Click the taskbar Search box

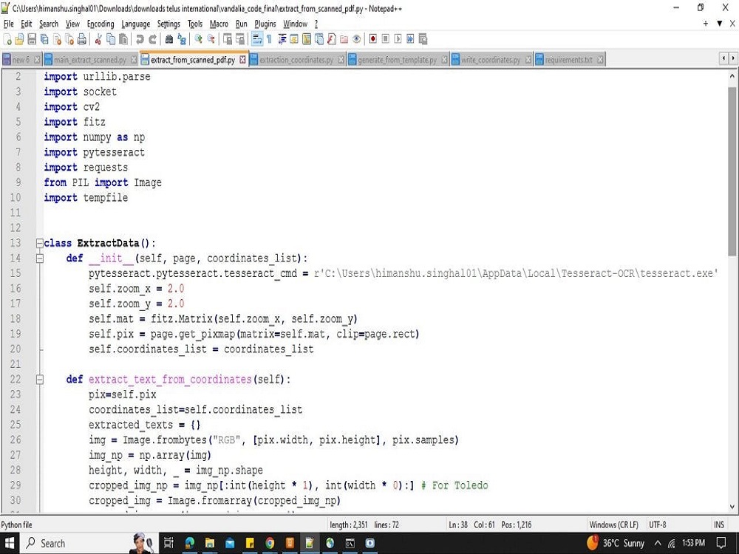coord(89,543)
